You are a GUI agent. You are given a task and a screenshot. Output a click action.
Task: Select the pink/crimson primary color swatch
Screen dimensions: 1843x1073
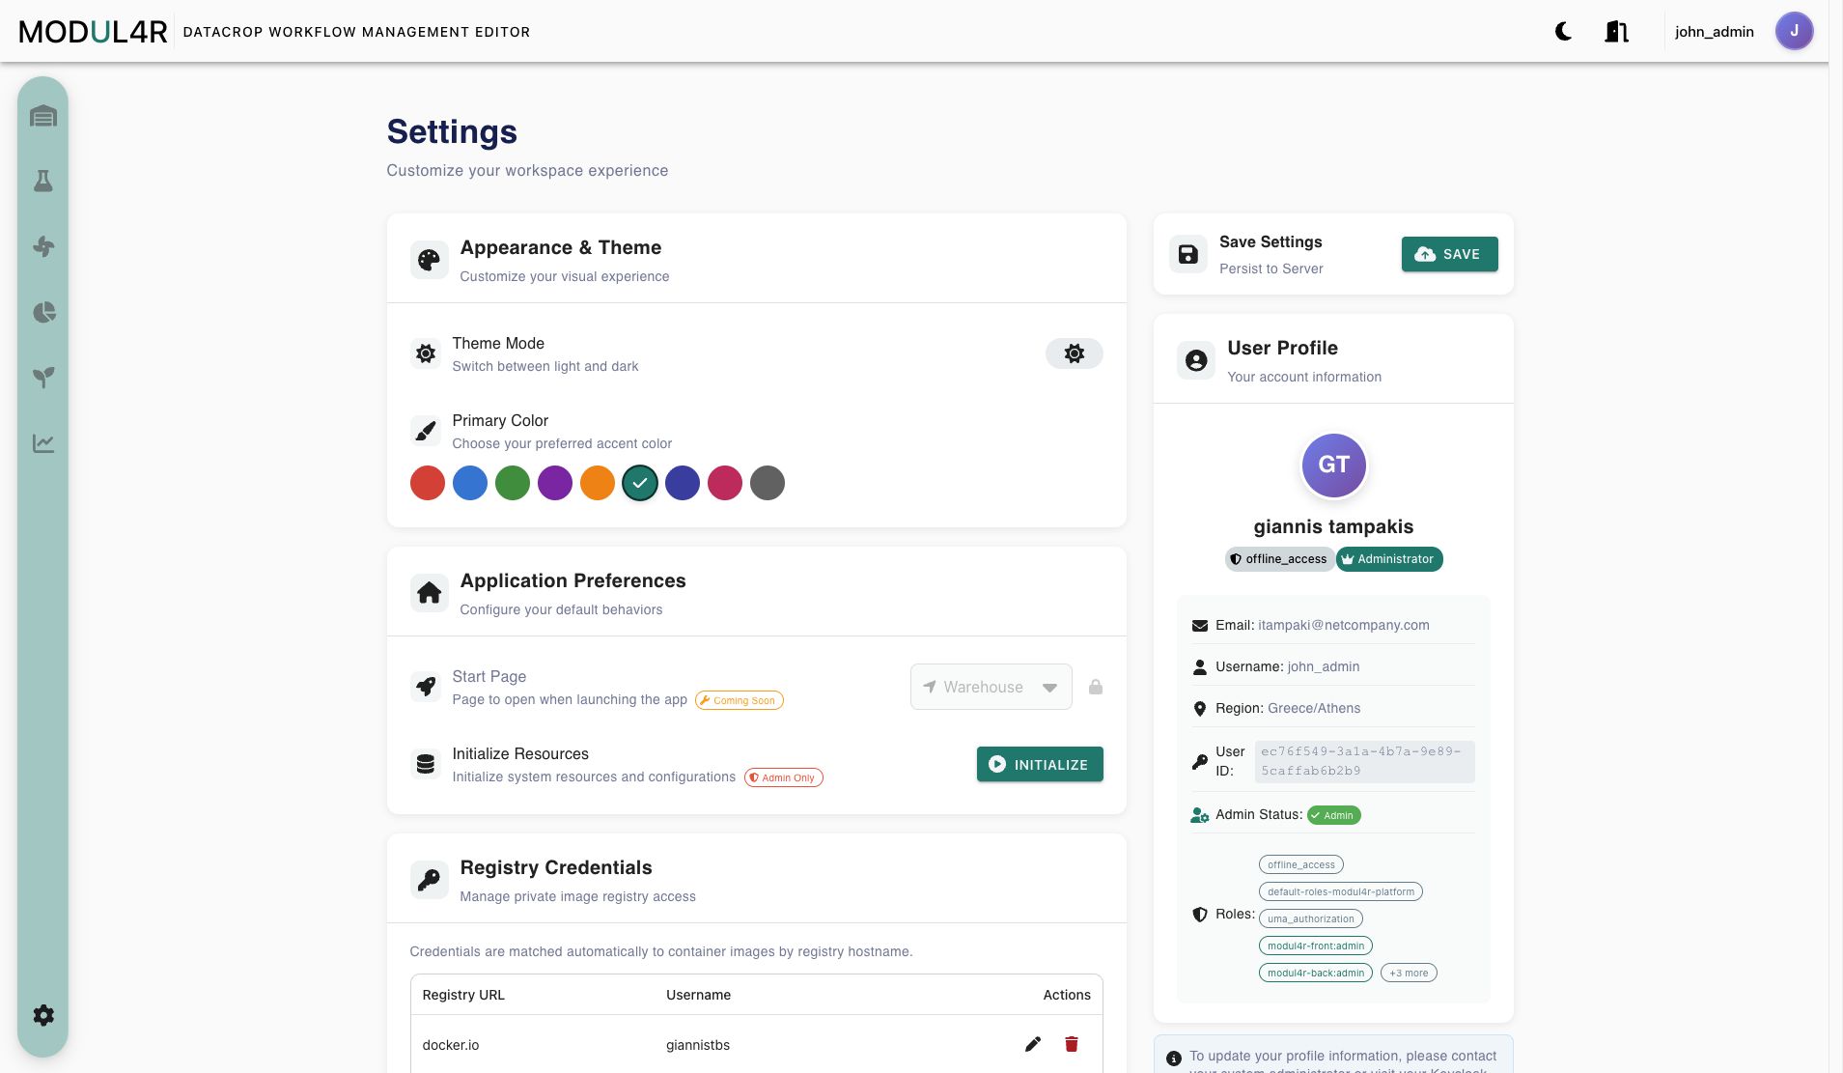(x=725, y=483)
